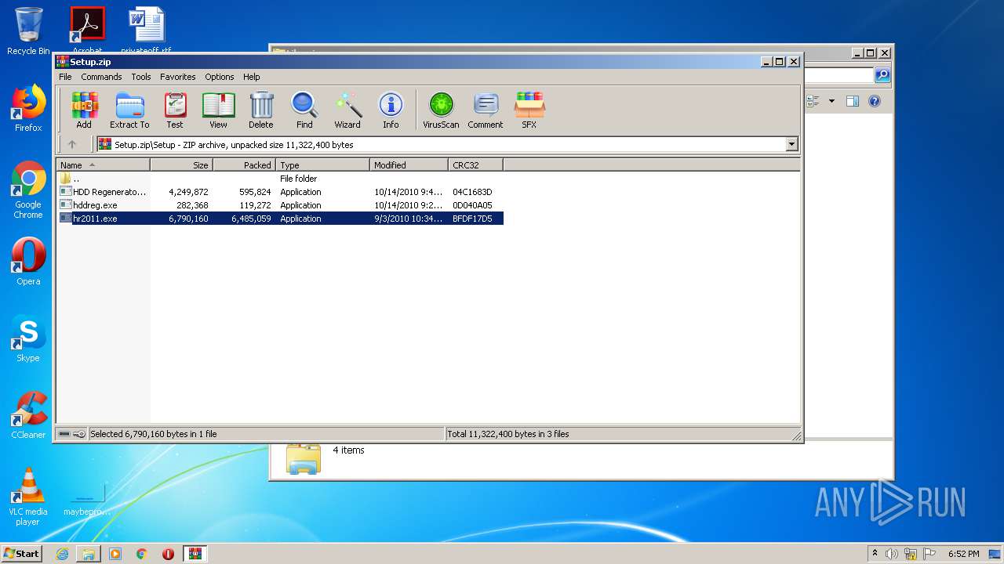1004x564 pixels.
Task: Click the 119,272 packed size cell
Action: (x=255, y=205)
